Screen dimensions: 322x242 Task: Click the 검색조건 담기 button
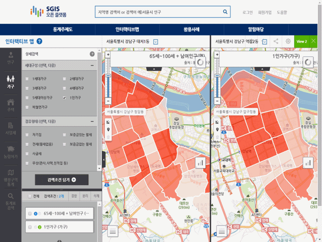tap(62, 180)
